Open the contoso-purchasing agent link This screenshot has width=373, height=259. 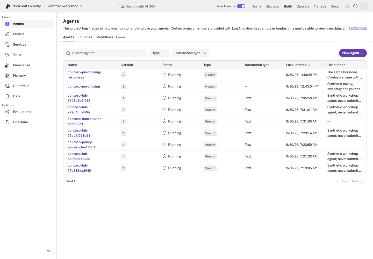point(84,87)
